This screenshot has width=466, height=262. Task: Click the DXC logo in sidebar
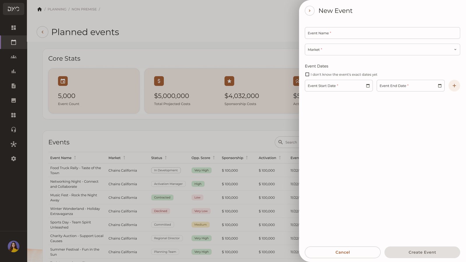pyautogui.click(x=13, y=9)
